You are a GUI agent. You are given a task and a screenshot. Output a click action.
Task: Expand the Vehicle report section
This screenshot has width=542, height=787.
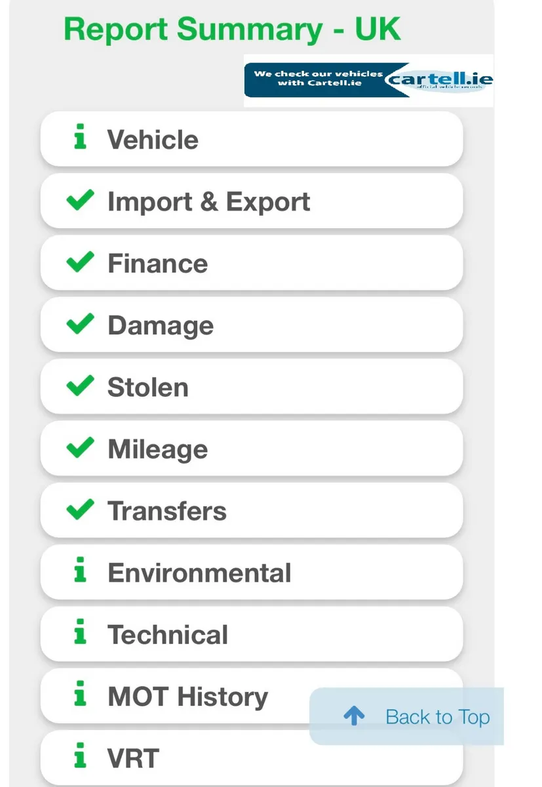(252, 139)
